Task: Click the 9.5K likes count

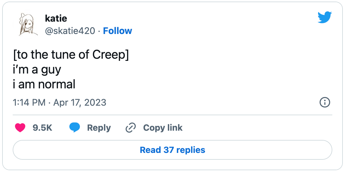Action: 42,128
